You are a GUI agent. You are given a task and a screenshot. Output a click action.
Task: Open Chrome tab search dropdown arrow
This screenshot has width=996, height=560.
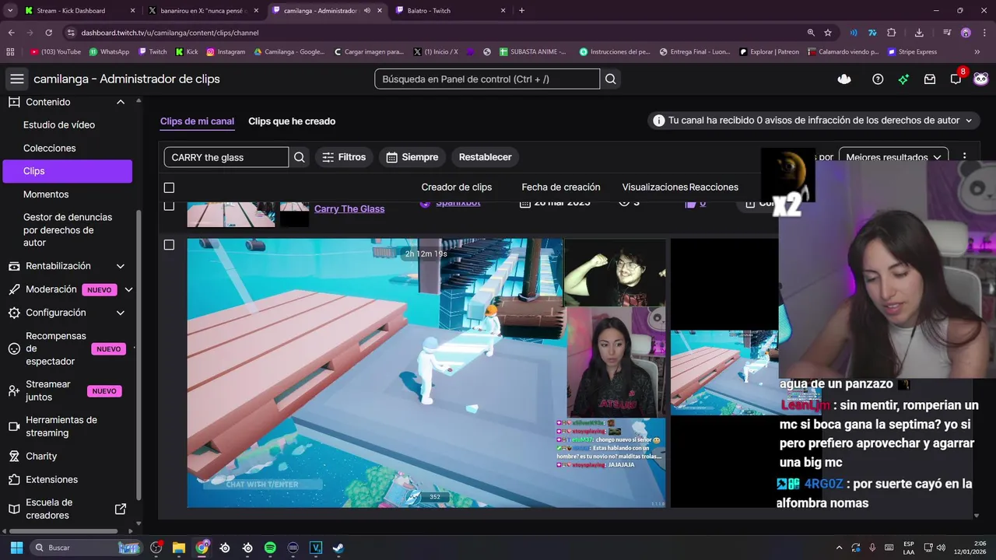[x=10, y=11]
